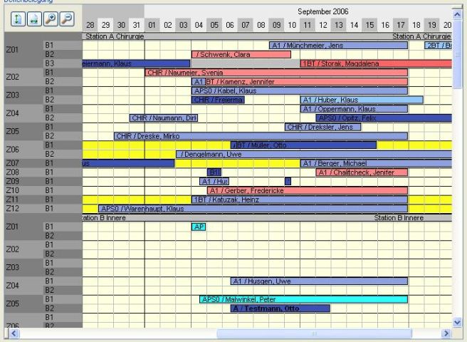Select the '/ Schwenk, Clara' booking bar
This screenshot has width=467, height=342.
point(241,55)
